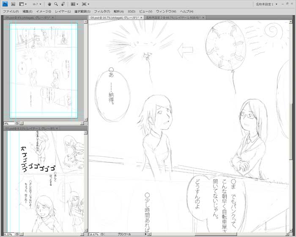Screen dimensions: 296x237
Task: Select the Rotate View tool icon
Action: point(62,4)
